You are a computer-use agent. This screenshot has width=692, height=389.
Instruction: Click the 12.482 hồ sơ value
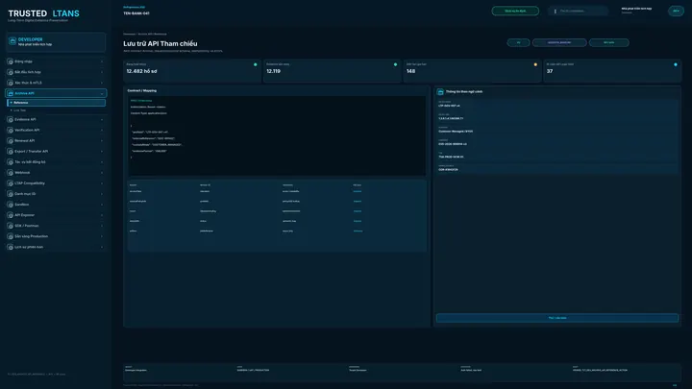pos(141,71)
